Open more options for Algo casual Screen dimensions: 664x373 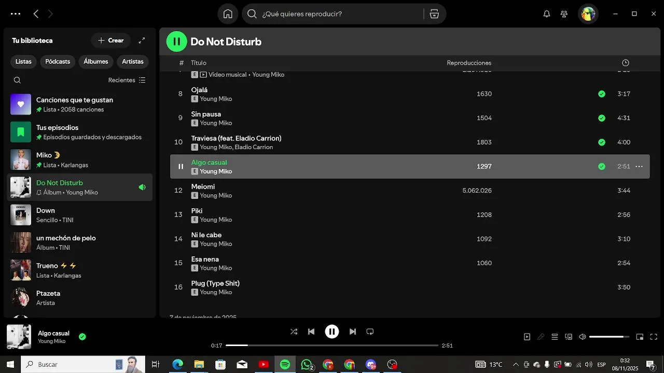point(639,166)
